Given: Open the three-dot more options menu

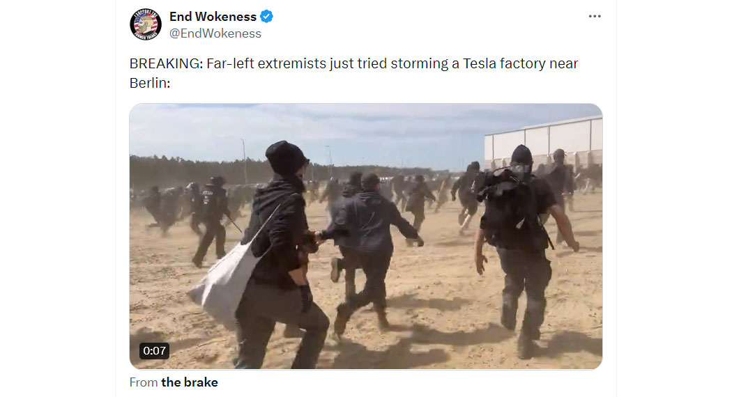Looking at the screenshot, I should click(x=594, y=16).
